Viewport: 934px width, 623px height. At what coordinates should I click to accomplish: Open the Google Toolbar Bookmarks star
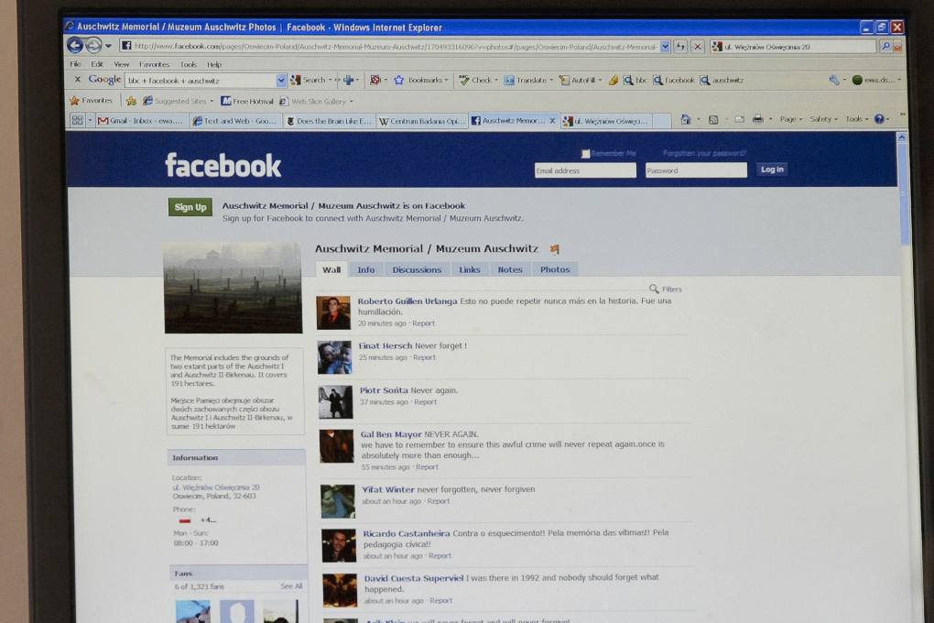398,80
